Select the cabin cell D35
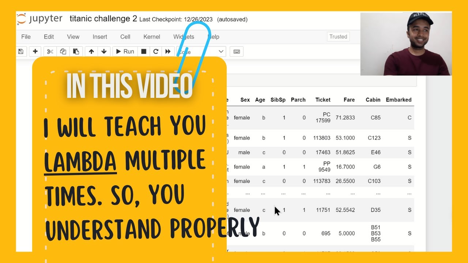The width and height of the screenshot is (468, 263). 375,210
